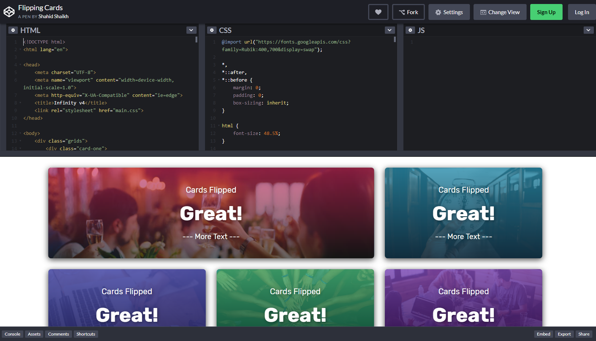This screenshot has height=341, width=596.
Task: Click the Flipping Cards pen title
Action: pos(40,8)
